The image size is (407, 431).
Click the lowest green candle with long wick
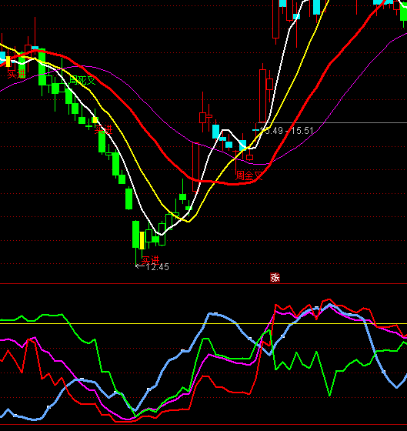[135, 235]
